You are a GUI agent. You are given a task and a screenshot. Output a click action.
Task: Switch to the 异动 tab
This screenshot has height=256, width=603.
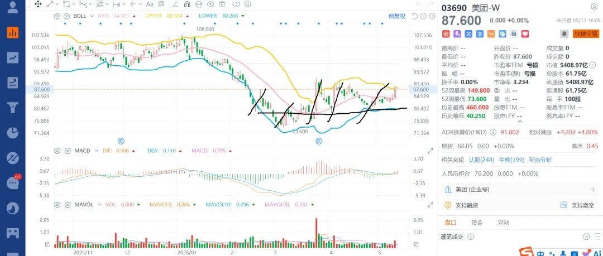click(504, 223)
